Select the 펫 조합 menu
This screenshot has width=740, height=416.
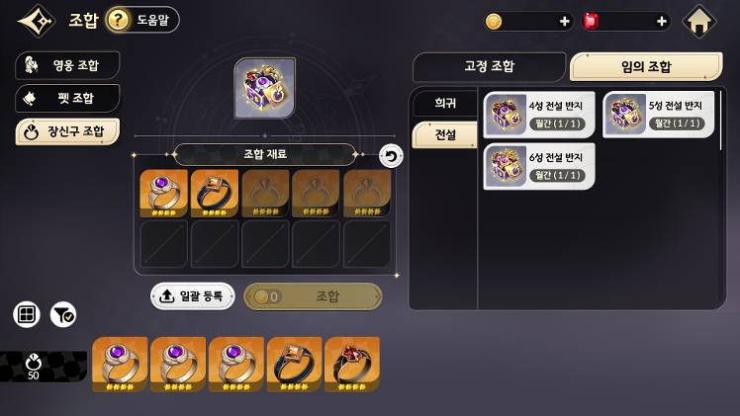67,98
